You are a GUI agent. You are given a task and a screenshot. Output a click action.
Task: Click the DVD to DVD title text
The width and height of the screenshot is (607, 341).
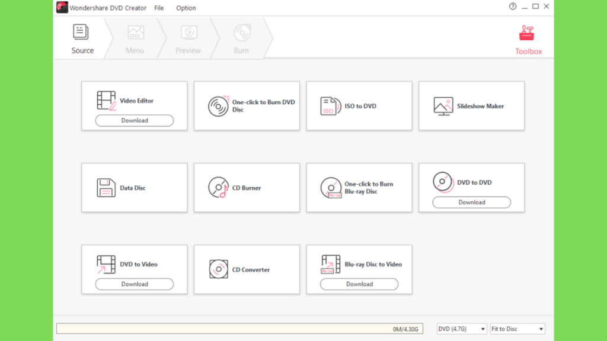point(474,182)
